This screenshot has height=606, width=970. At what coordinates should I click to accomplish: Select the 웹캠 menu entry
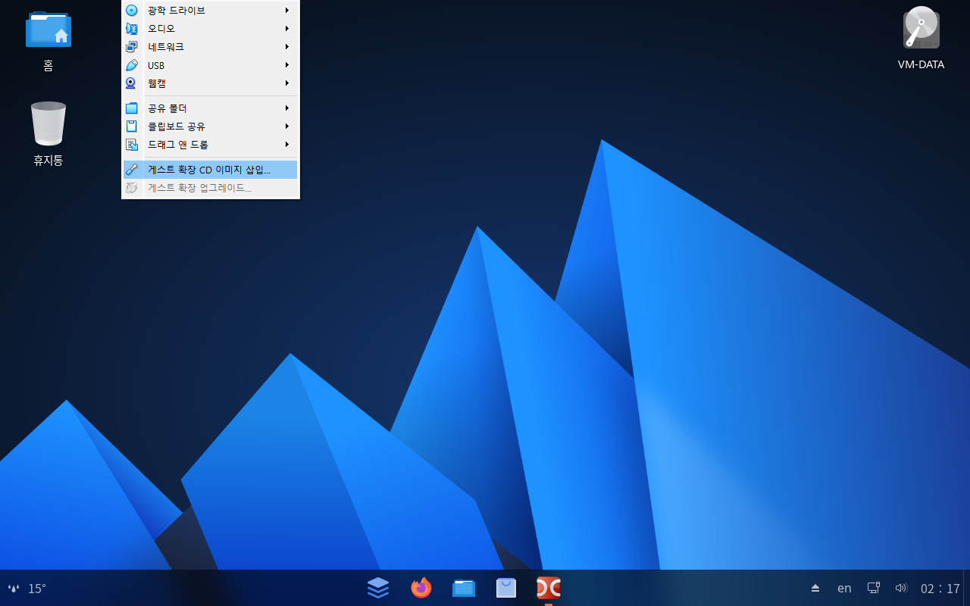(x=210, y=83)
